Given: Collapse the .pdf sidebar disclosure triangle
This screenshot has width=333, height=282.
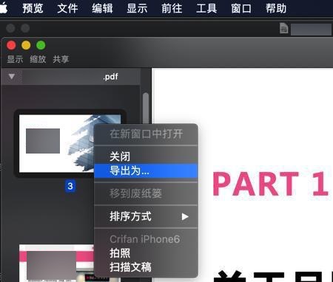Looking at the screenshot, I should click(12, 77).
